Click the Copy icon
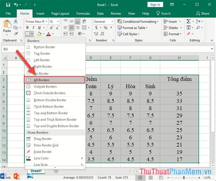216x181 pixels. (15, 28)
